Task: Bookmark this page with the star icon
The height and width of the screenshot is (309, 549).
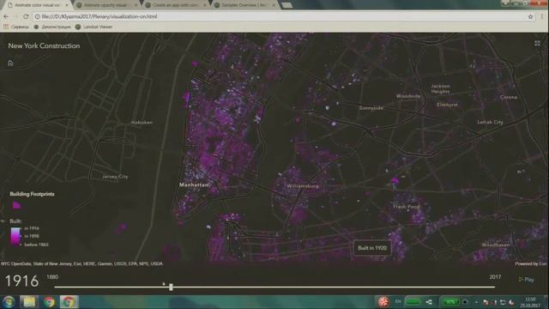Action: coord(530,16)
